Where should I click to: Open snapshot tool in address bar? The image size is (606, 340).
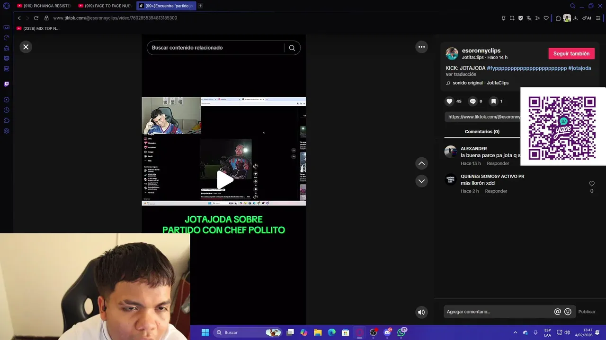(512, 18)
